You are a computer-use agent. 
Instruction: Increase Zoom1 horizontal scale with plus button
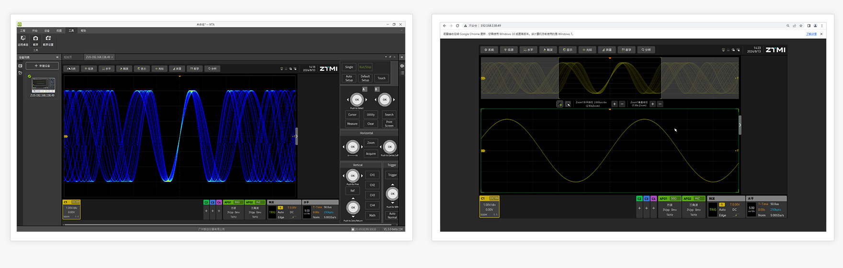pos(615,104)
